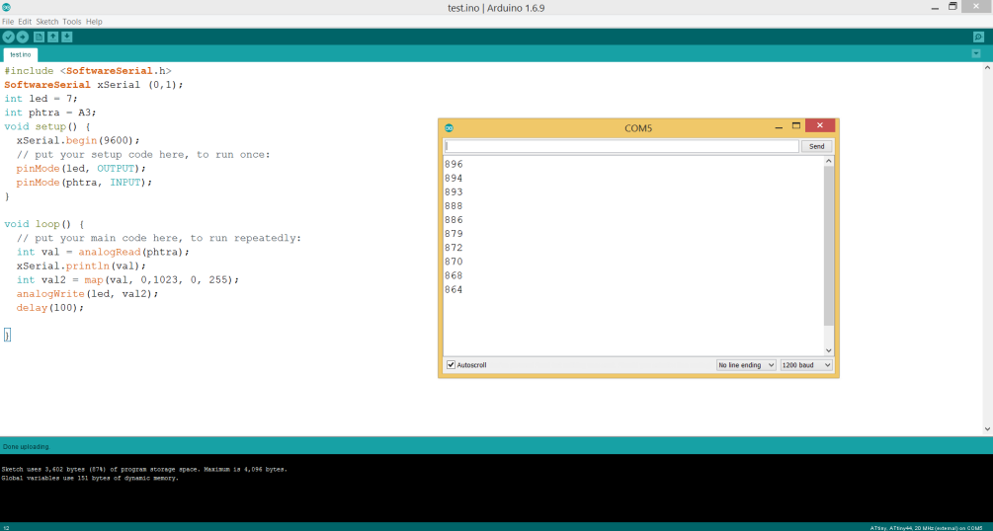The height and width of the screenshot is (531, 993).
Task: Click editor scroll down arrow
Action: [987, 429]
